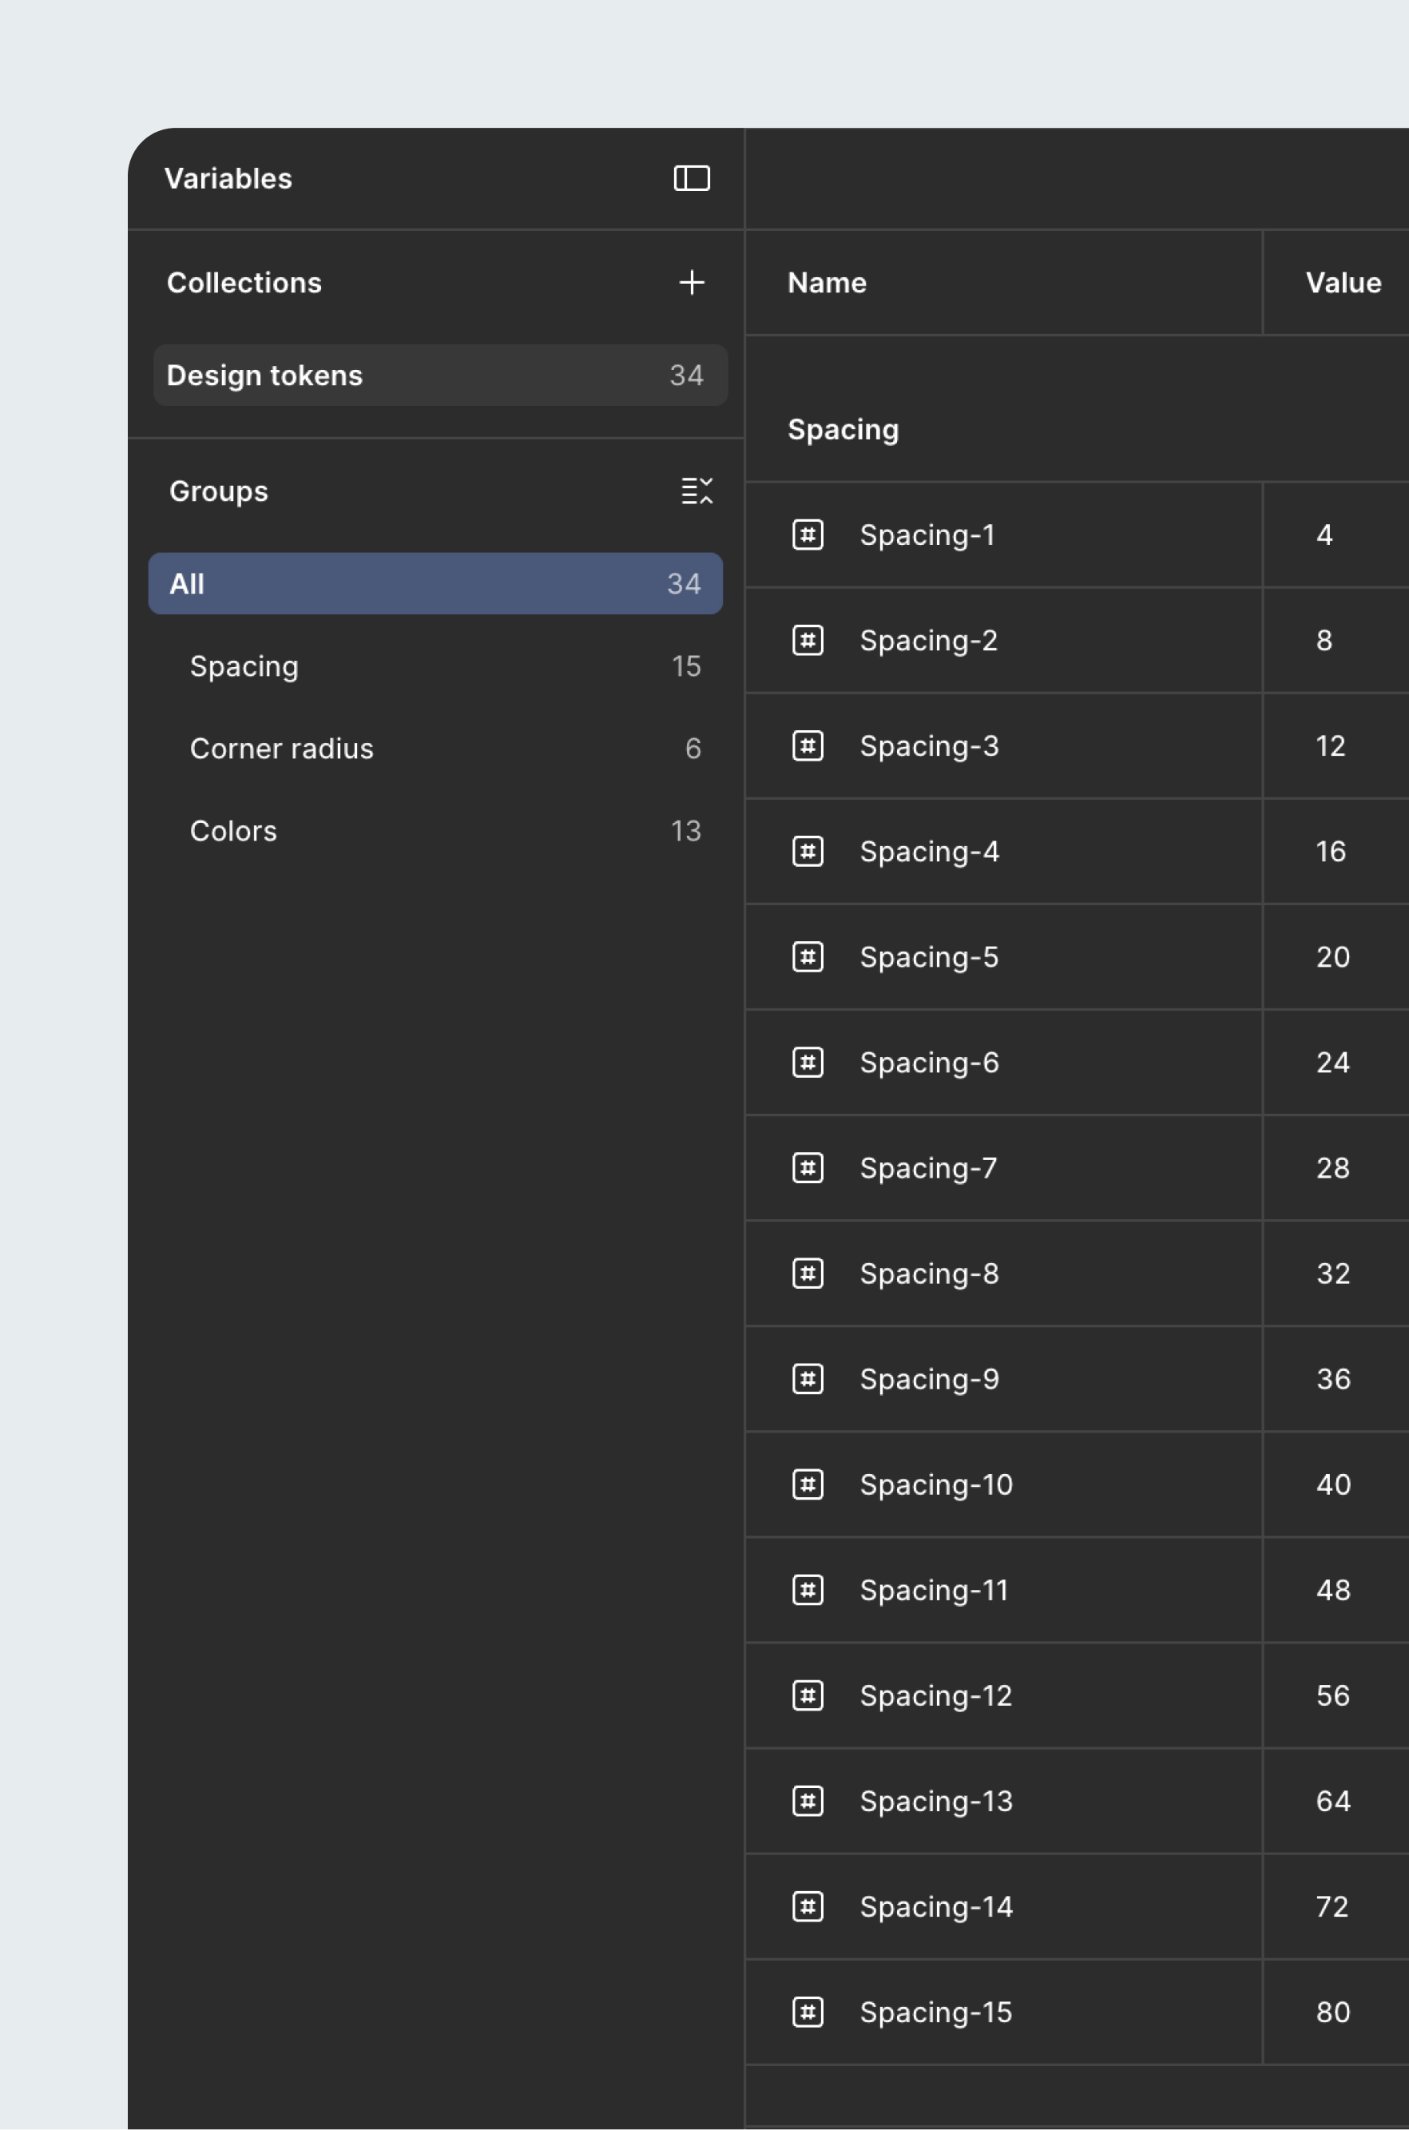Click number type icon for Spacing-9
The image size is (1409, 2130).
tap(807, 1379)
